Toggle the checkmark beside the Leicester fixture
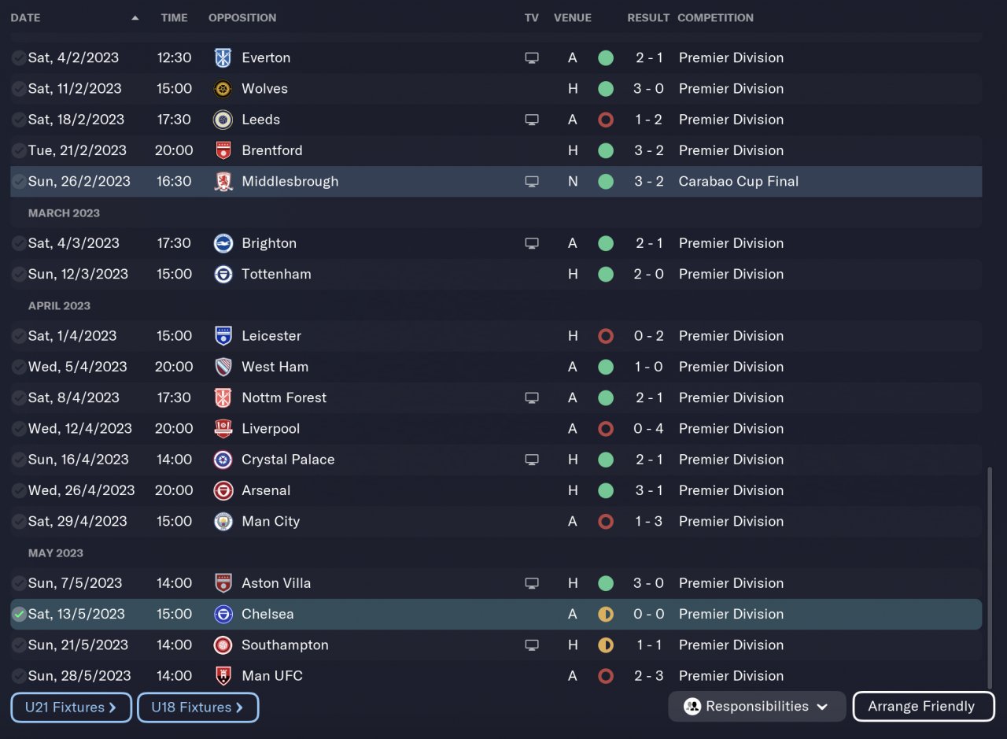 click(x=19, y=336)
